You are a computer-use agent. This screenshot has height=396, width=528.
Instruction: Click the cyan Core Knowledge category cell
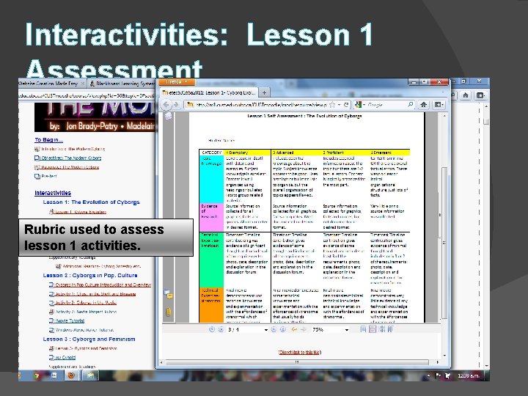(211, 179)
